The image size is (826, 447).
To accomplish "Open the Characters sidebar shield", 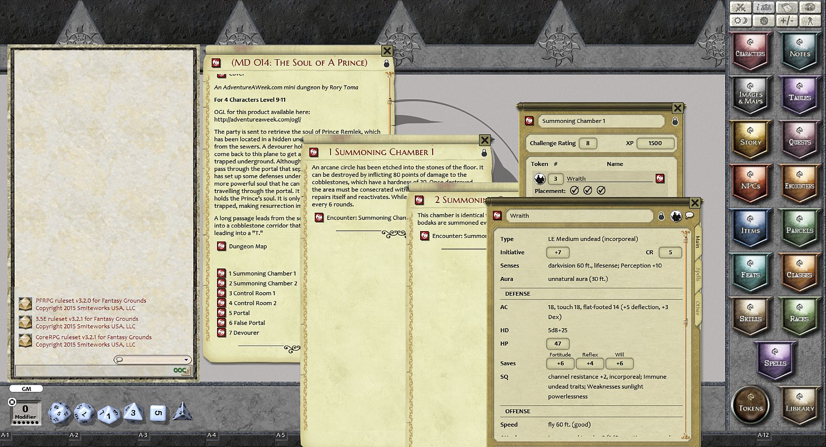I will pos(750,51).
